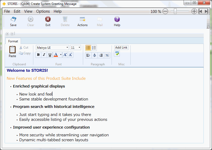
Task: Click the zoom slider handle
Action: 175,11
